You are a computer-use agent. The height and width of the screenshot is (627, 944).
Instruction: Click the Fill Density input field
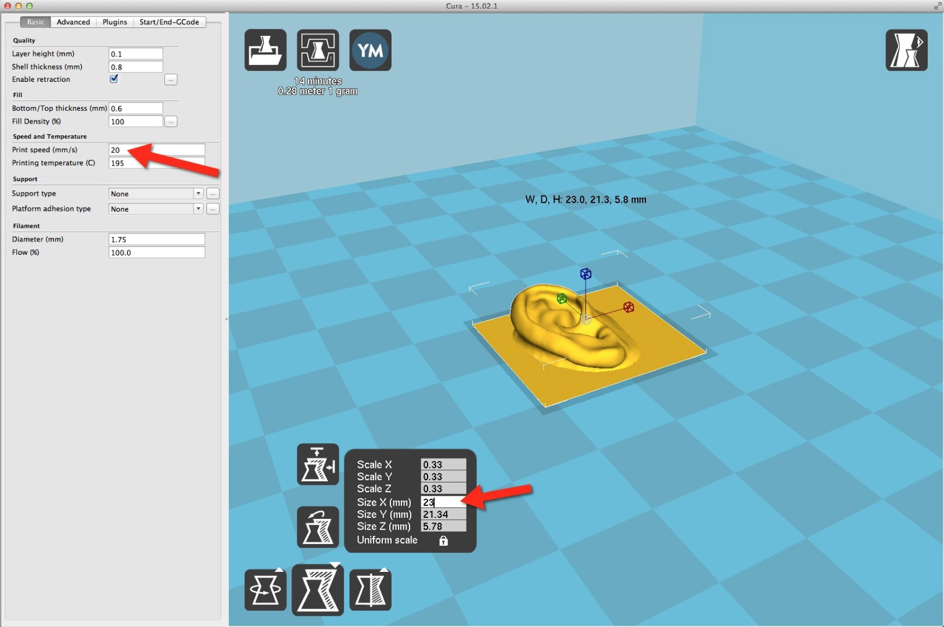pos(136,121)
